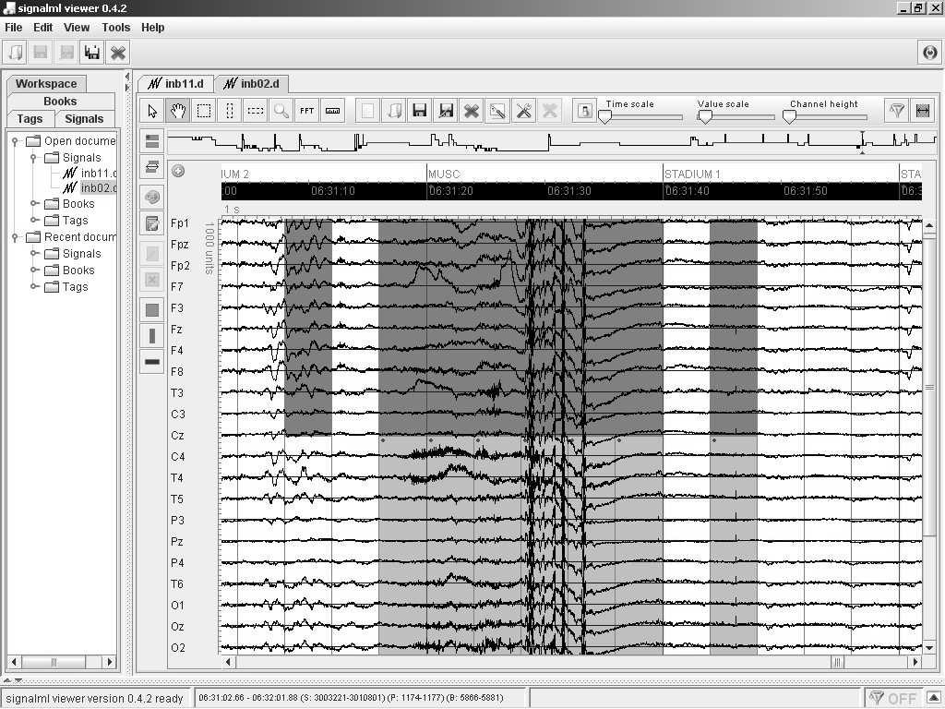This screenshot has width=945, height=709.
Task: Open the Edit menu
Action: coord(42,27)
